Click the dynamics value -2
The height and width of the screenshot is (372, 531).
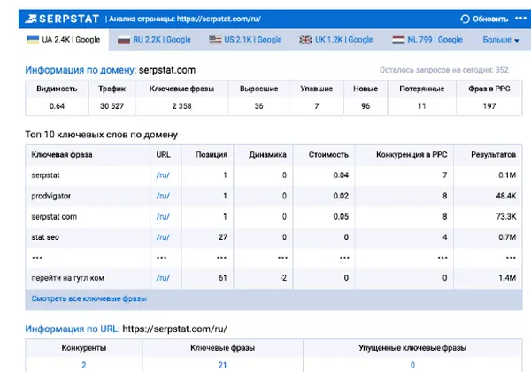coord(283,278)
